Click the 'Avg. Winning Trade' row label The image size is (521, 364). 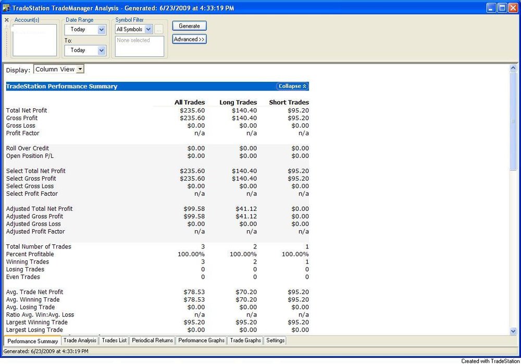pyautogui.click(x=33, y=300)
